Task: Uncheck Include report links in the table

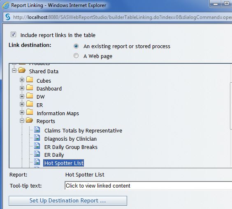Action: coord(13,35)
